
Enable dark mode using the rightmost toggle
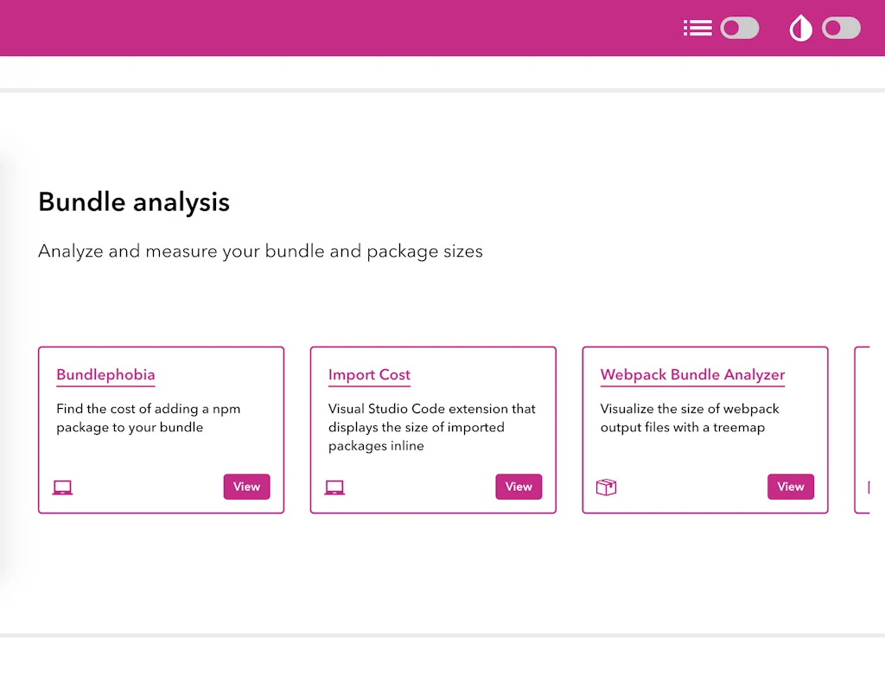pos(840,28)
